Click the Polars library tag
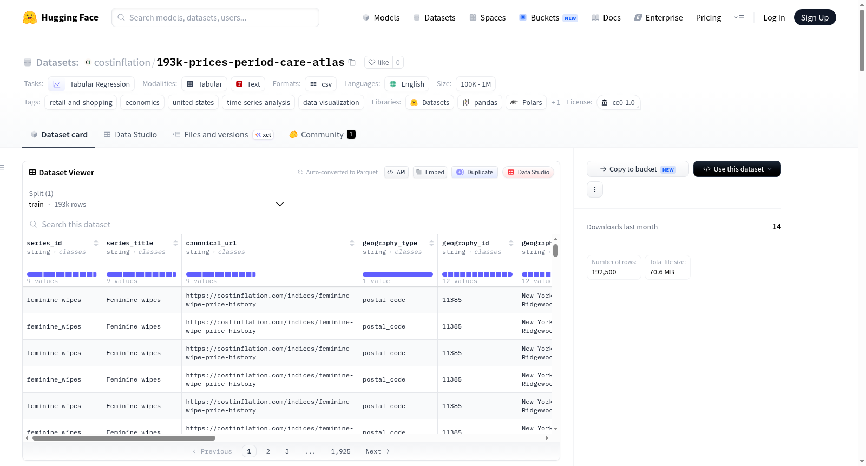 [x=526, y=102]
